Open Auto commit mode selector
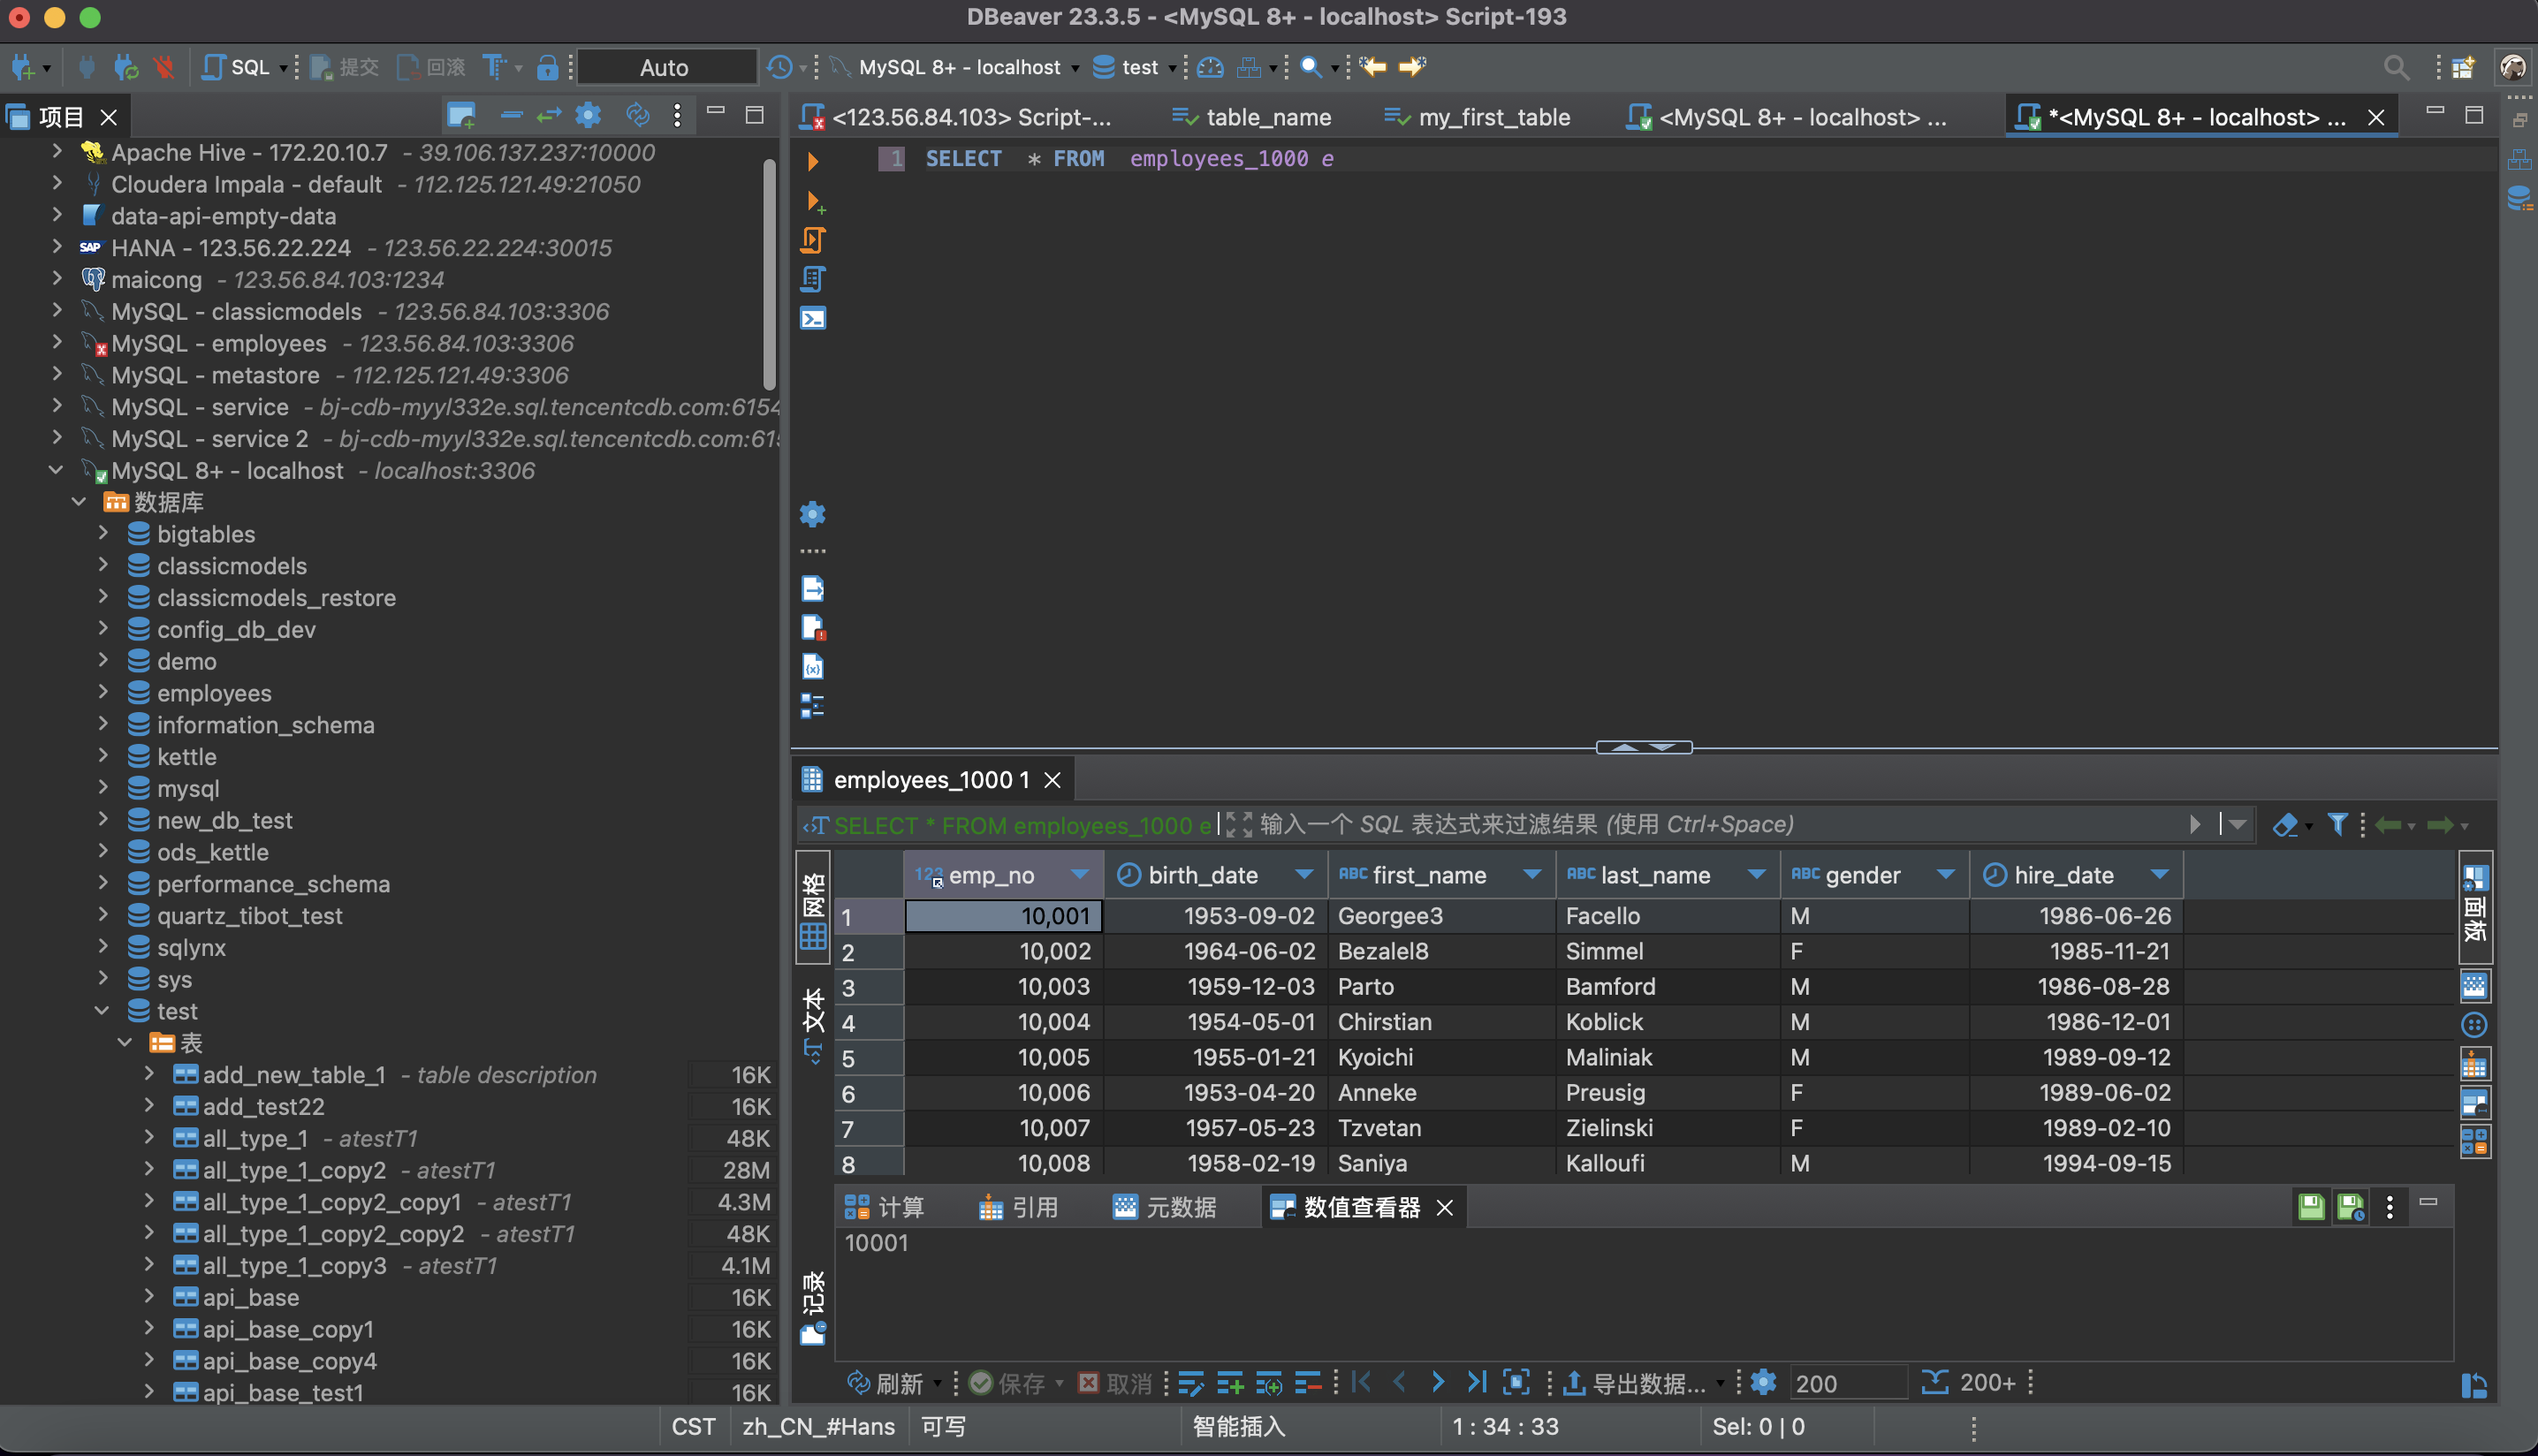 click(665, 67)
